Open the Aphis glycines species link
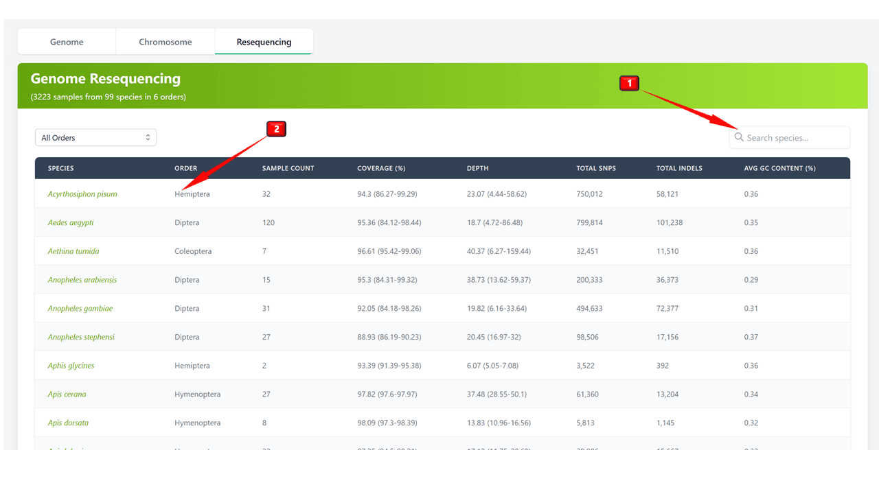Viewport: 879px width, 494px height. coord(71,366)
